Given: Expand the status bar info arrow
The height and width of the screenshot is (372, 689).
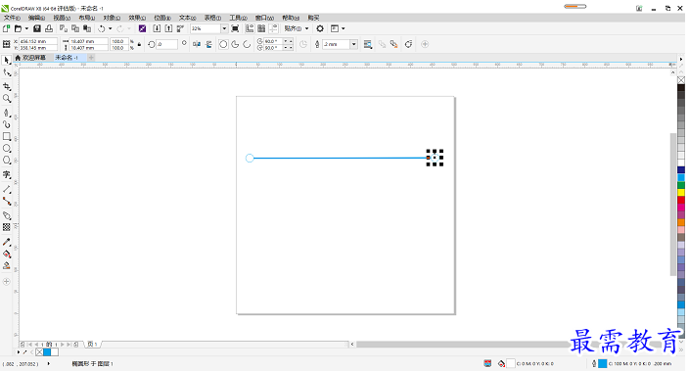Looking at the screenshot, I should click(x=48, y=364).
